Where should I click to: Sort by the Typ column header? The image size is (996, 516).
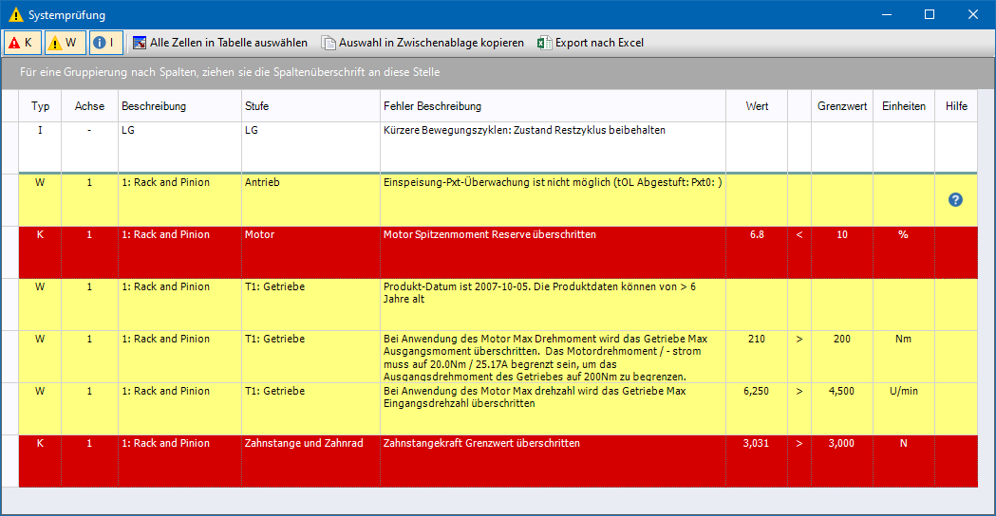click(x=40, y=106)
